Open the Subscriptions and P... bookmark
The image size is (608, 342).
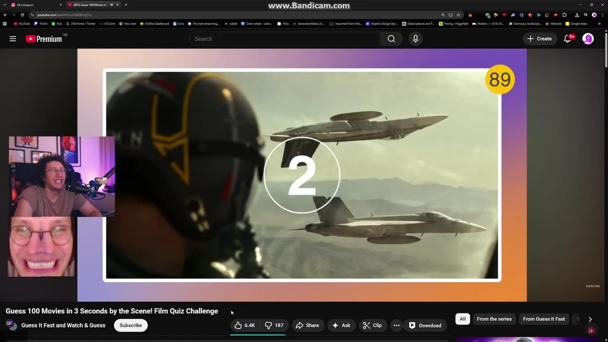(x=418, y=24)
